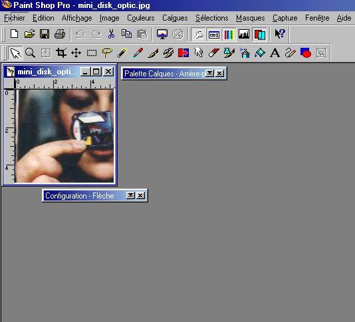355x322 pixels.
Task: Open the Sélections menu
Action: pyautogui.click(x=212, y=18)
